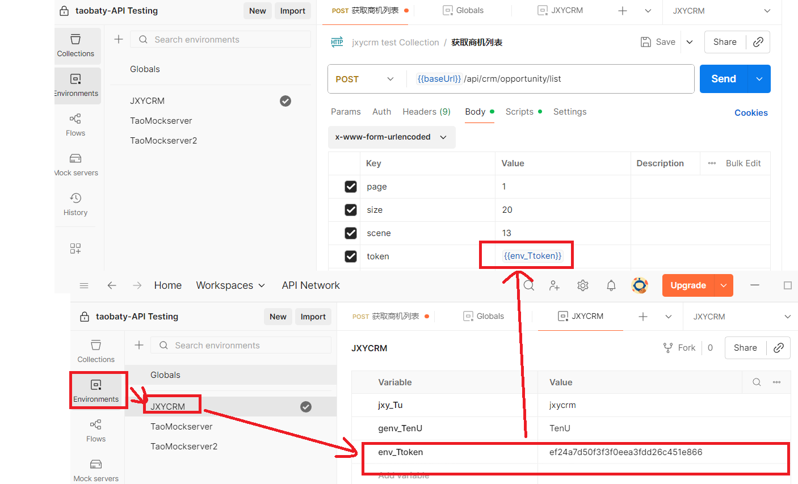Click the request URL field with /api/crm/opportunity/list
This screenshot has width=798, height=484.
pos(551,79)
